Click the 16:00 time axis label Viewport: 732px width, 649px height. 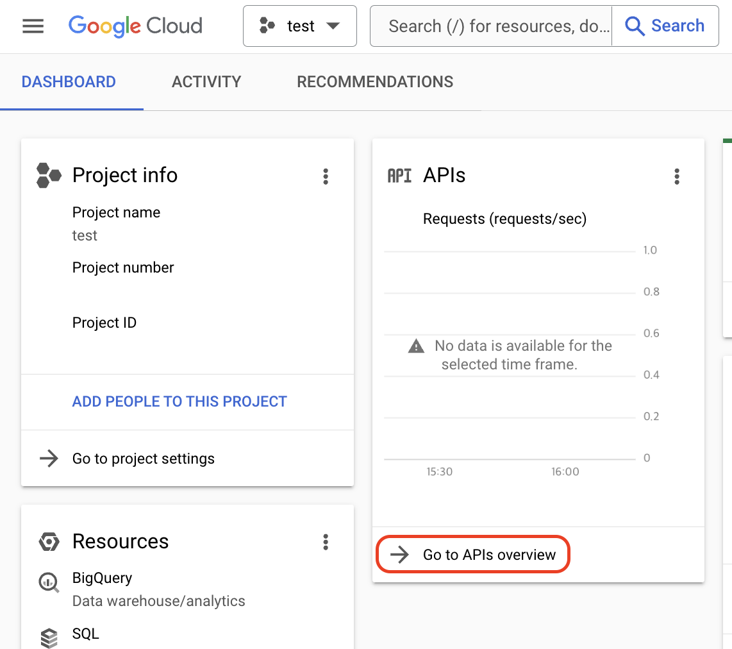(x=565, y=471)
